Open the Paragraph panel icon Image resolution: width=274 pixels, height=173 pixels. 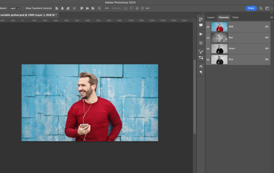(201, 72)
